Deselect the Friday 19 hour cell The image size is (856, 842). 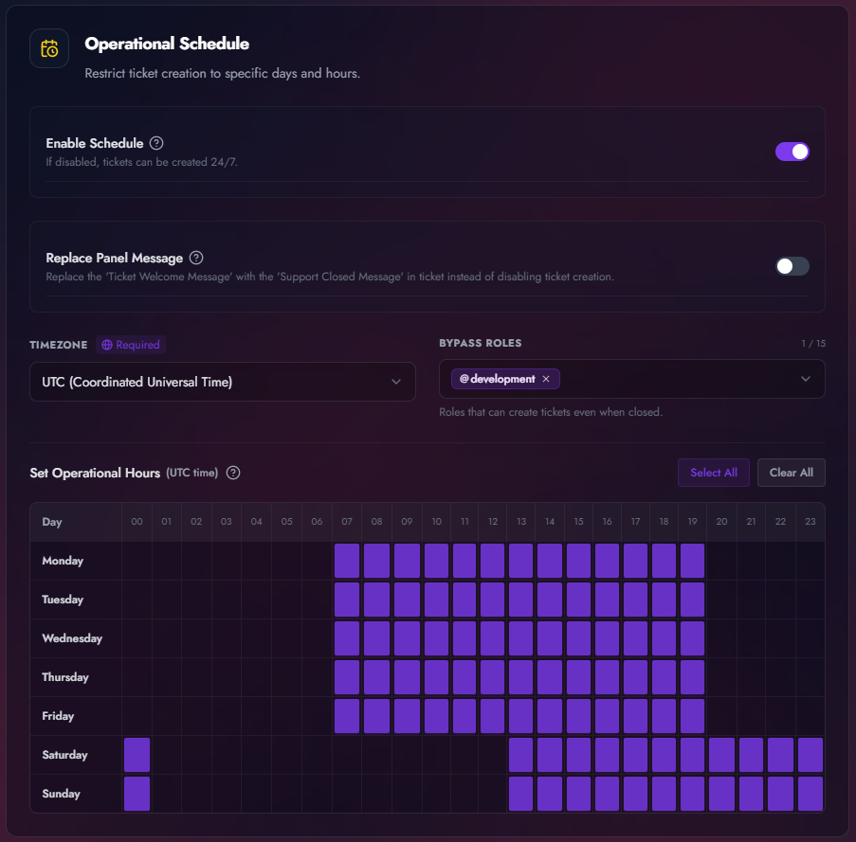click(x=692, y=715)
